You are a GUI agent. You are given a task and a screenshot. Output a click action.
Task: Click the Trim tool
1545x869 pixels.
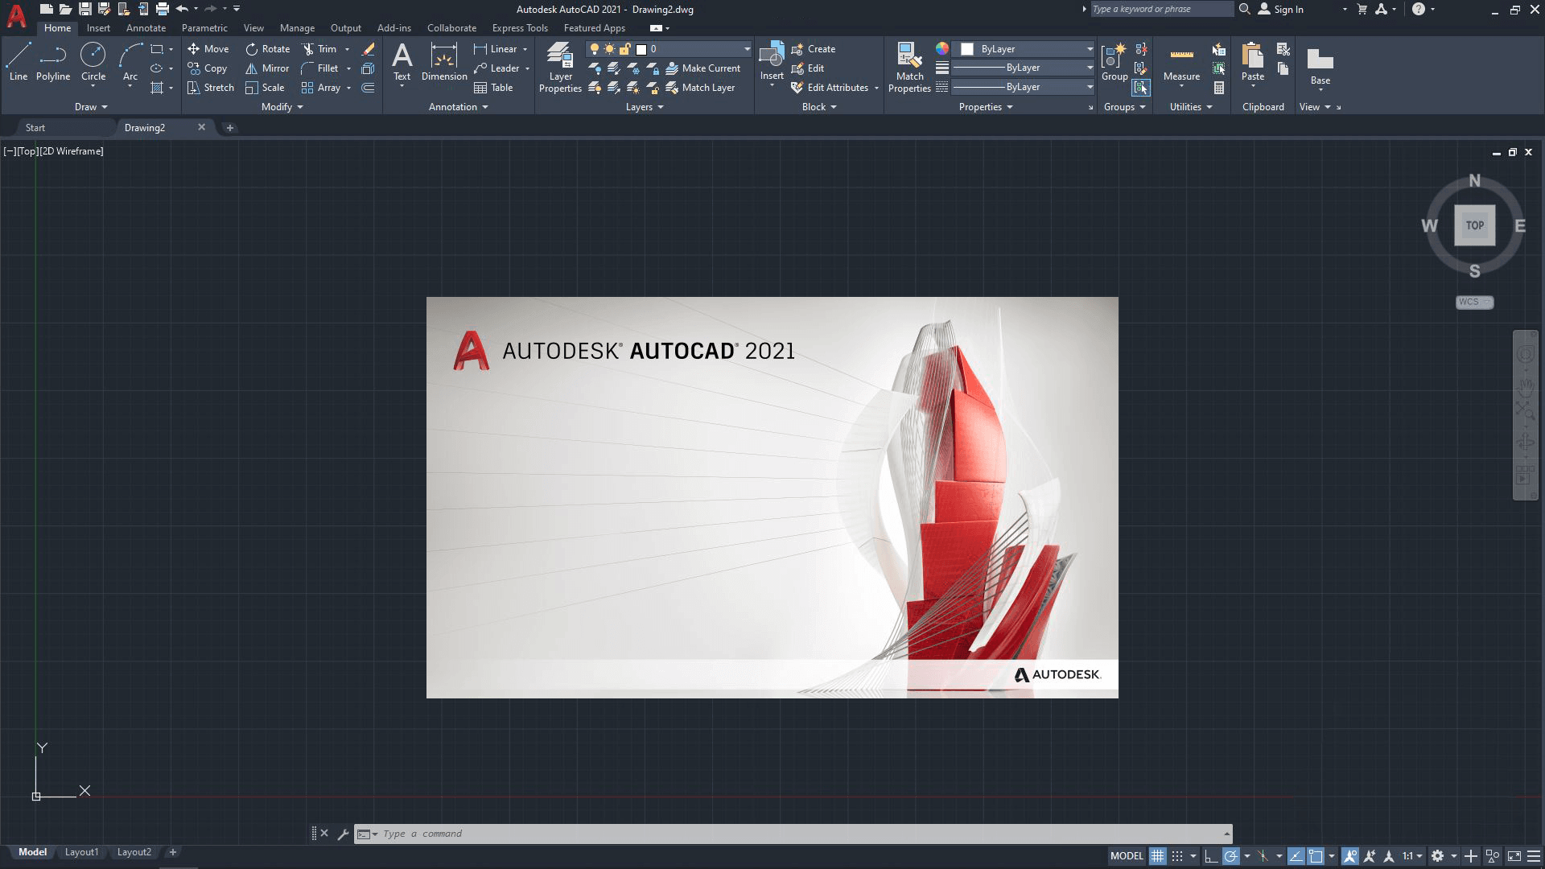pyautogui.click(x=319, y=49)
